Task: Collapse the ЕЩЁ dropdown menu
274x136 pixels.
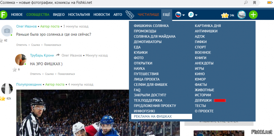Action: (x=166, y=15)
